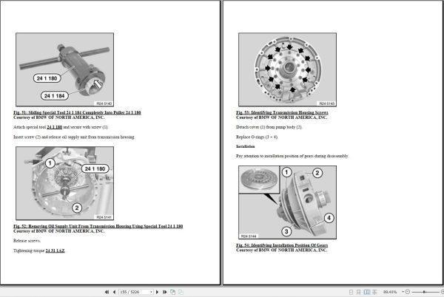Open the page number dropdown arrow
This screenshot has width=444, height=297.
click(x=152, y=292)
